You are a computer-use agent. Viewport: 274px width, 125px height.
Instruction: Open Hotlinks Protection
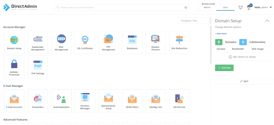(14, 67)
